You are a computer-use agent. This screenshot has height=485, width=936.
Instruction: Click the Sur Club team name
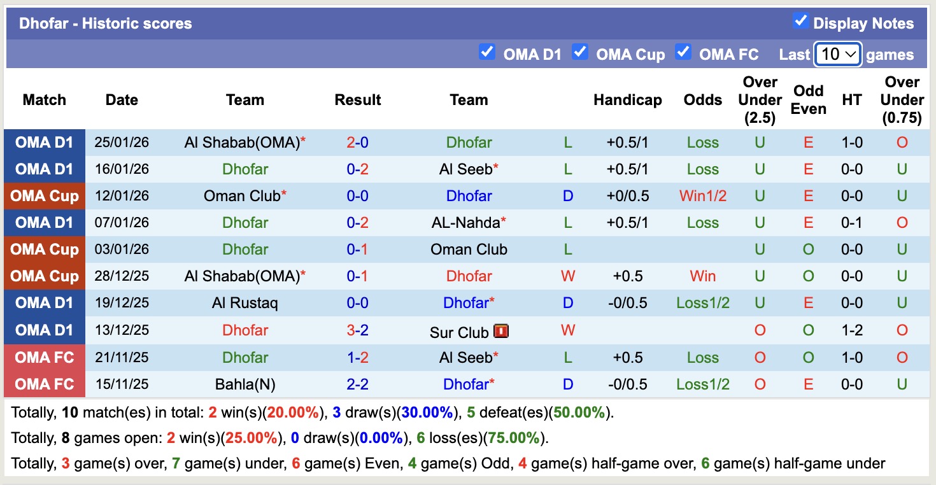pos(459,332)
